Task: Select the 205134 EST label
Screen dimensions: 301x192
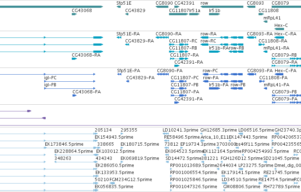Action: click(x=103, y=130)
